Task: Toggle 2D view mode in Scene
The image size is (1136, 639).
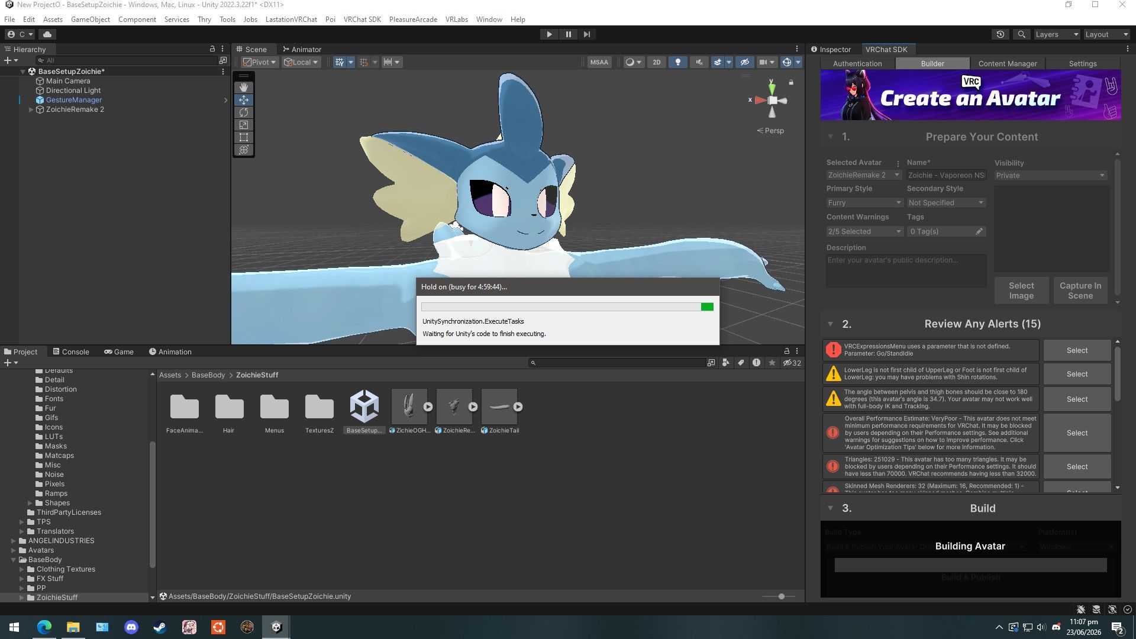Action: (x=656, y=62)
